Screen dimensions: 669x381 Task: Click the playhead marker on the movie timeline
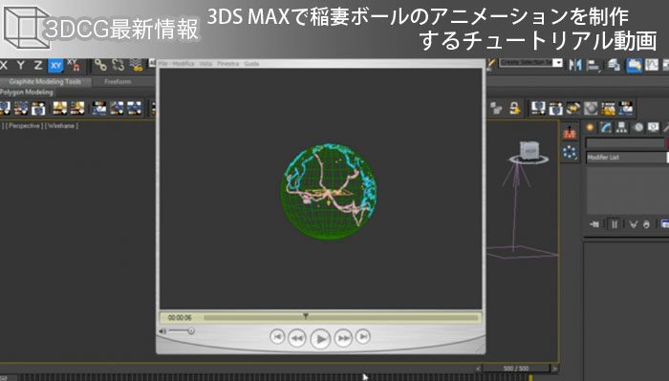(x=306, y=316)
